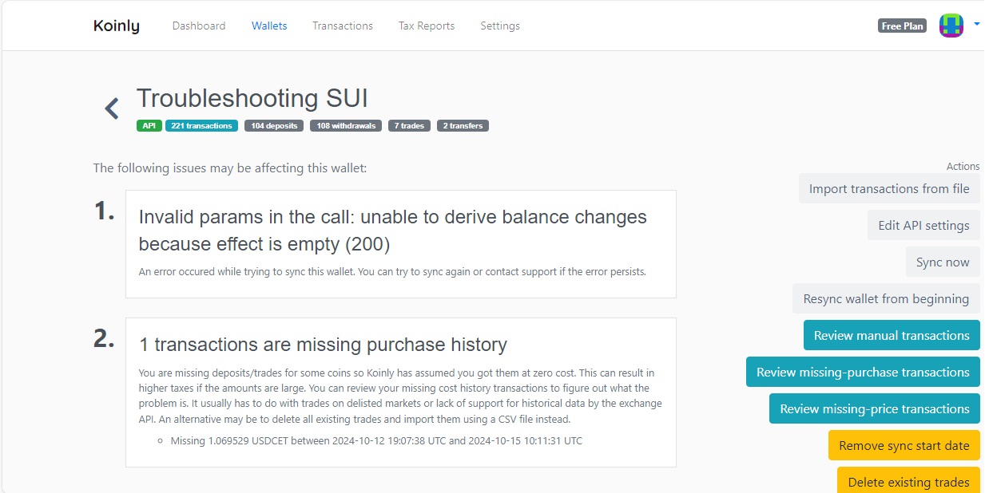This screenshot has height=493, width=985.
Task: Click the green API badge
Action: click(149, 125)
